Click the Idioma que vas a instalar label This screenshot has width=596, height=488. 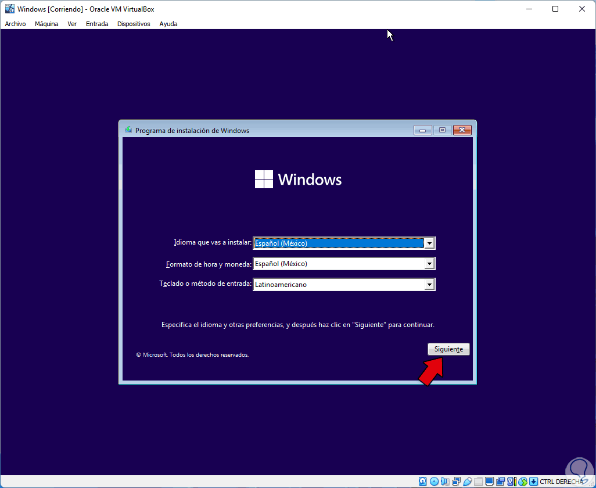point(213,242)
